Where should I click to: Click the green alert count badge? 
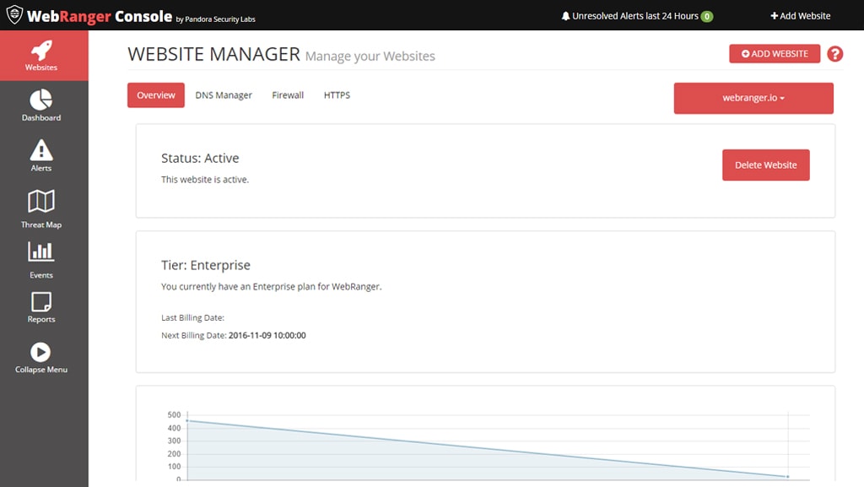(x=707, y=16)
